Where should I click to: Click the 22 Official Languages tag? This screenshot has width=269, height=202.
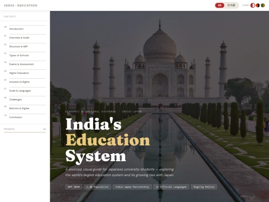[171, 187]
